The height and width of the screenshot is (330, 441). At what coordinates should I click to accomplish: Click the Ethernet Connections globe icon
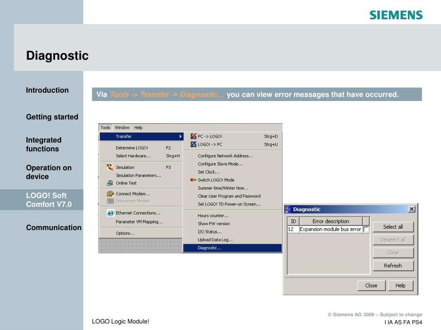point(111,213)
